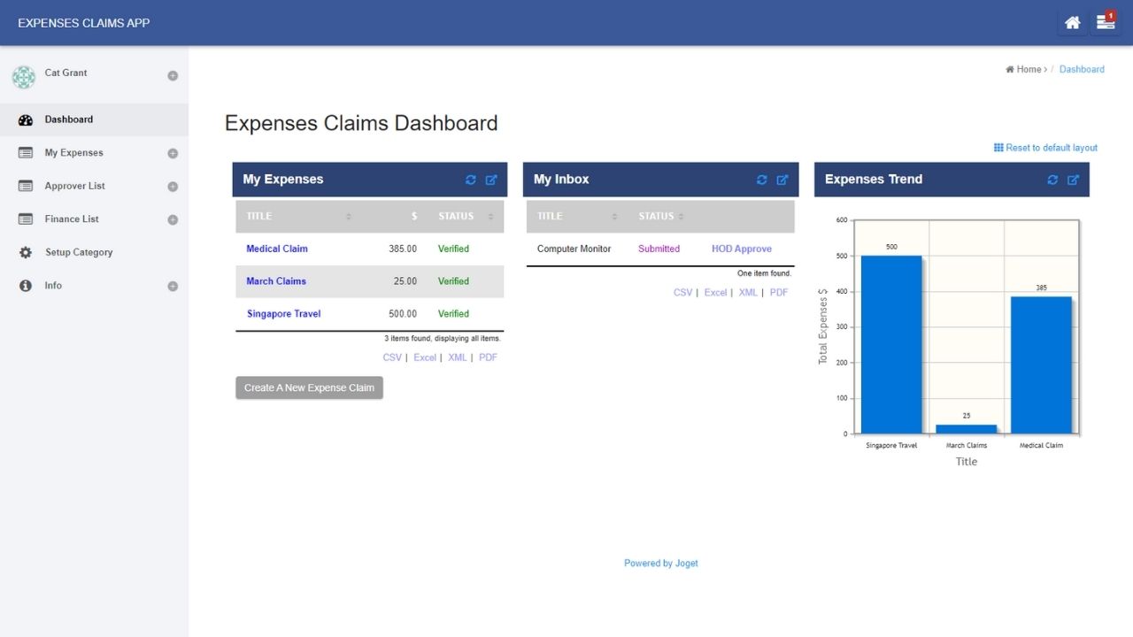1133x637 pixels.
Task: Click the Home icon in top bar
Action: coord(1072,23)
